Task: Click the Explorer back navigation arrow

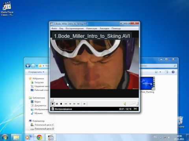Action: [28, 65]
